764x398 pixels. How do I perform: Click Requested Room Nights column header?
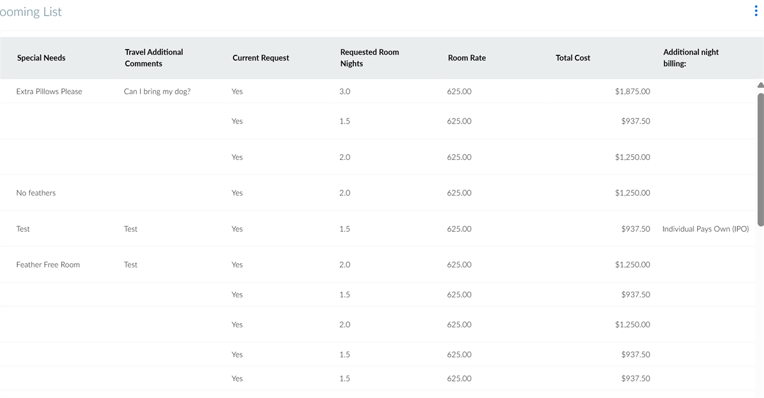coord(369,58)
